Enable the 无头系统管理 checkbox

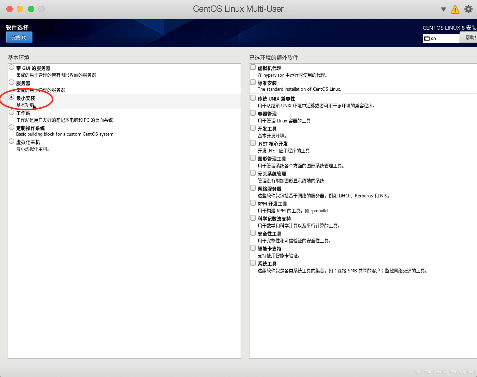tap(253, 173)
